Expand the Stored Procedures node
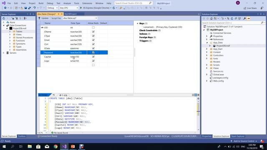 pyautogui.click(x=10, y=37)
